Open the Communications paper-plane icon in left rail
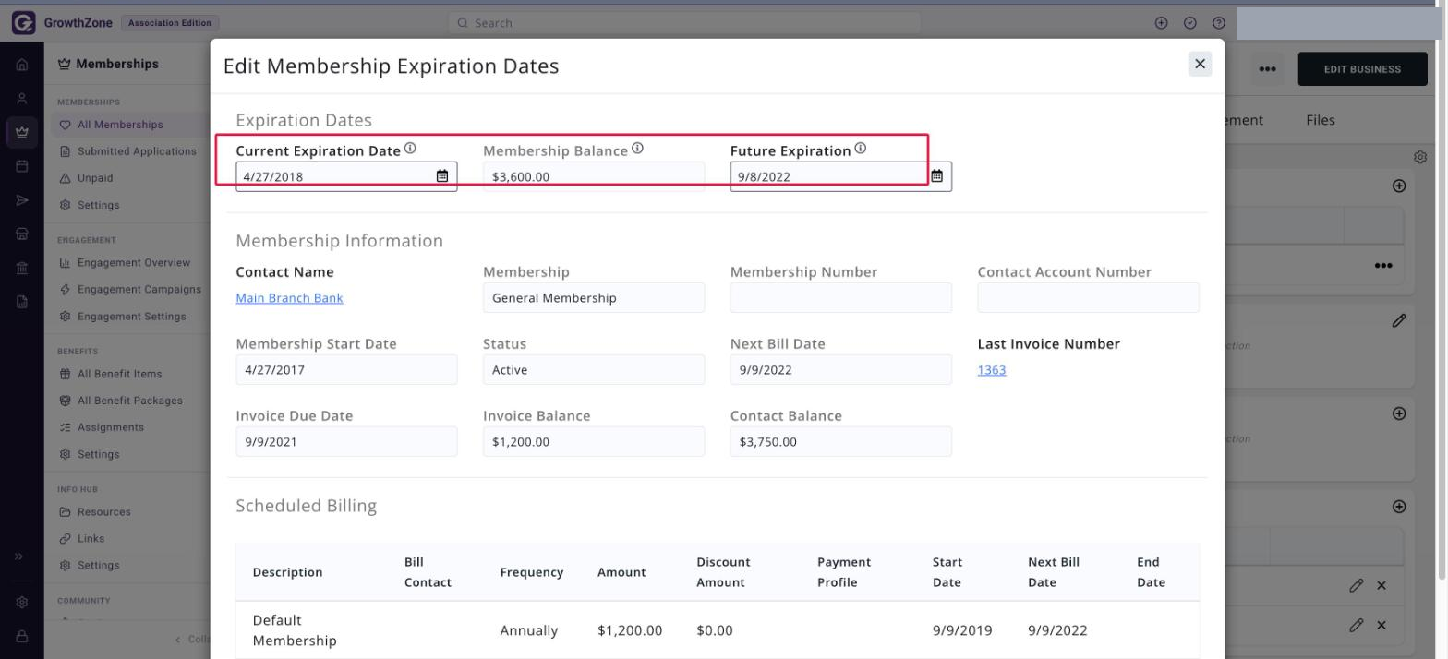1448x659 pixels. point(22,200)
